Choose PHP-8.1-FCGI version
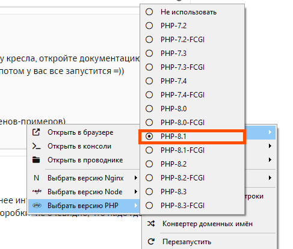Image resolution: width=293 pixels, height=249 pixels. tap(192, 150)
